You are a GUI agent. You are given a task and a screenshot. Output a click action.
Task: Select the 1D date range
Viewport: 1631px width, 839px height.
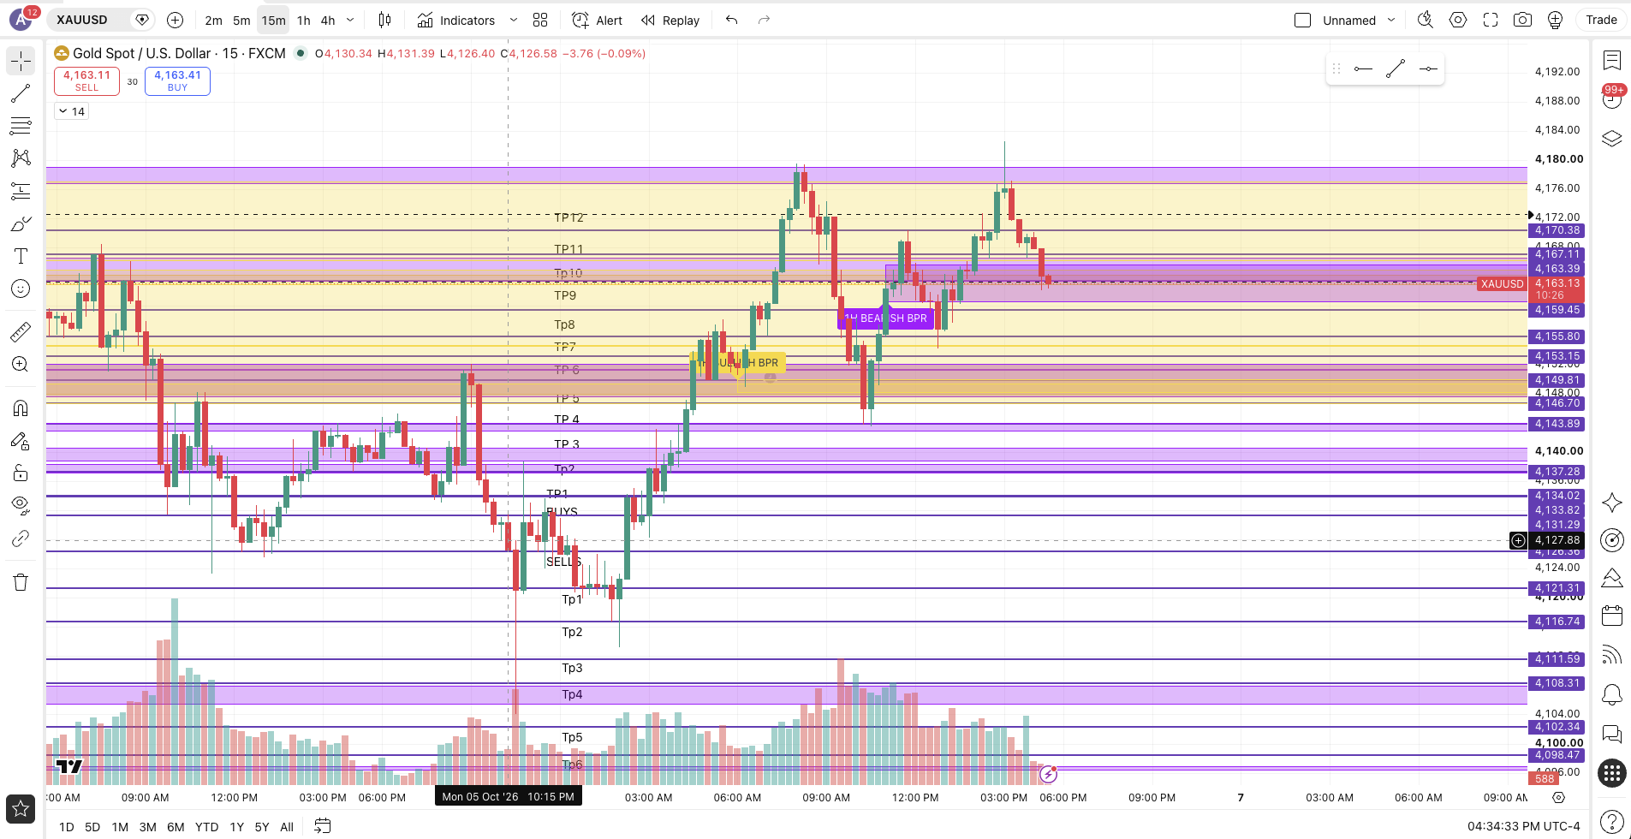[67, 827]
